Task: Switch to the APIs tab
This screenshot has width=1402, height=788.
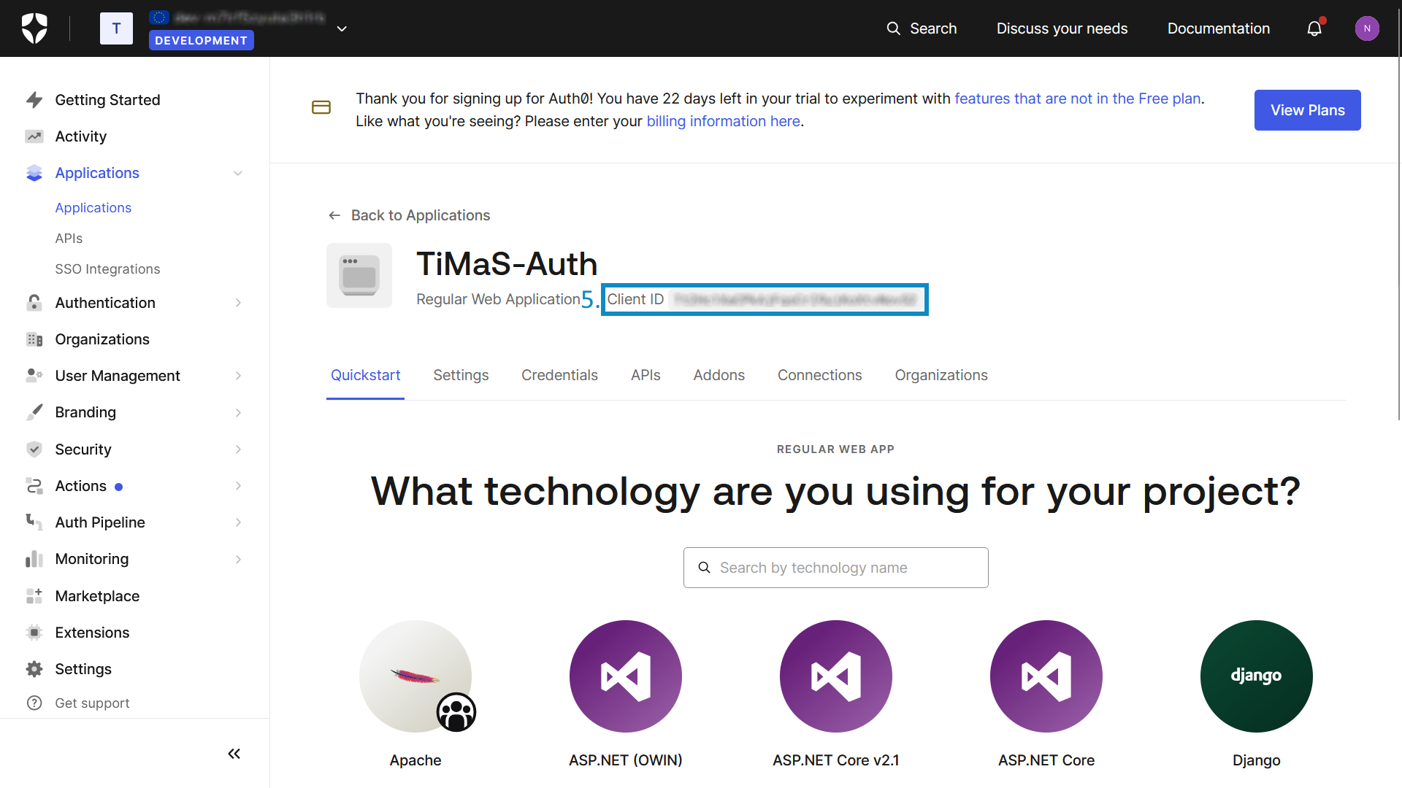Action: click(x=646, y=375)
